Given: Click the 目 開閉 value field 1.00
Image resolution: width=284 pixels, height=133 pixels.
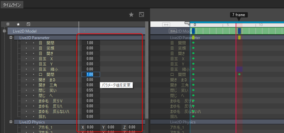Looking at the screenshot, I should pyautogui.click(x=91, y=43).
